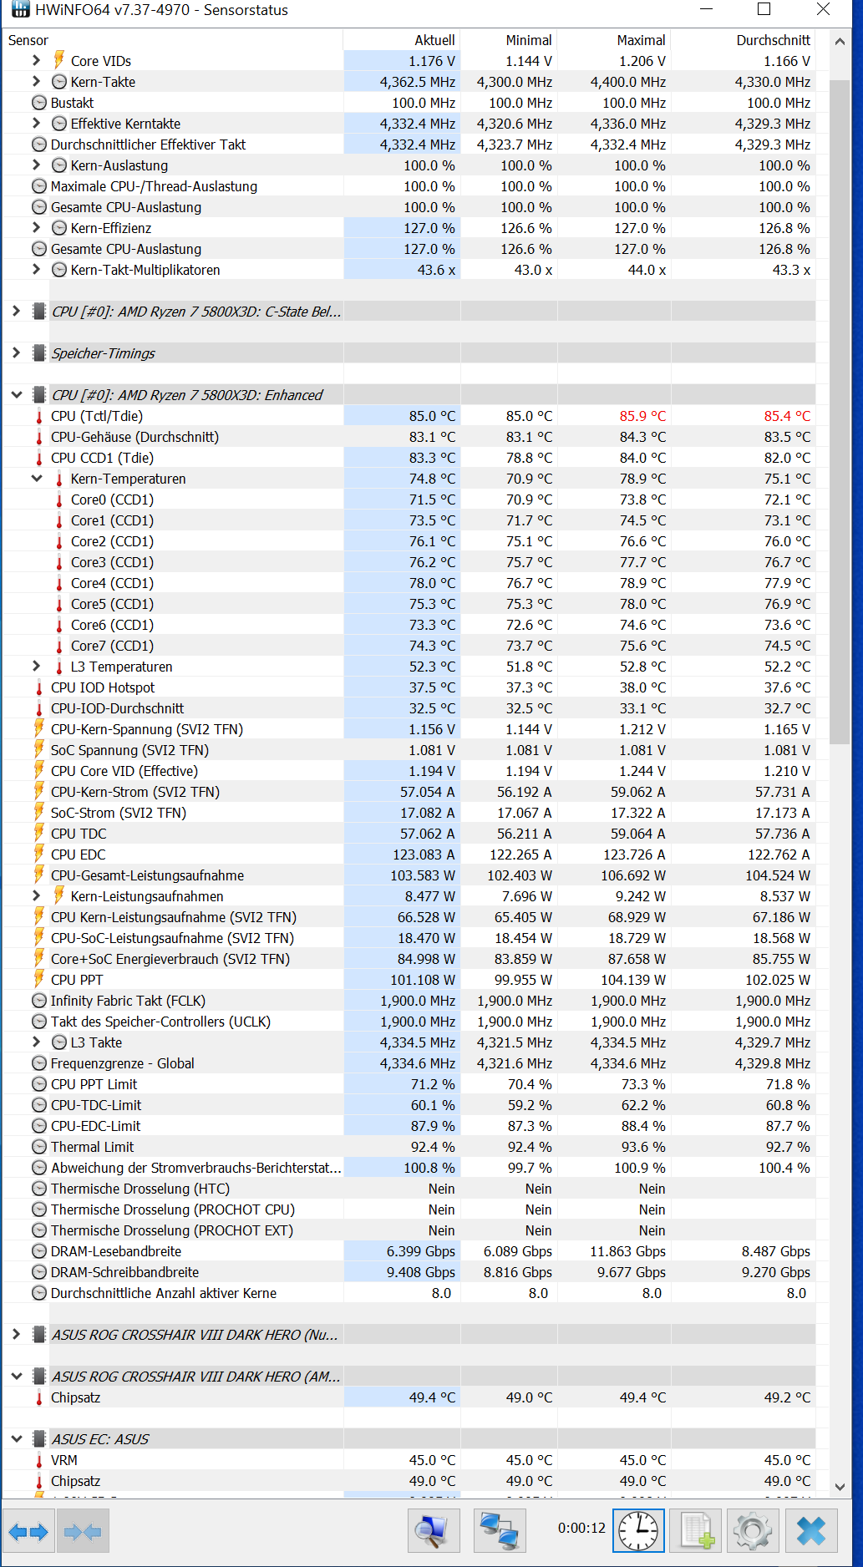The image size is (863, 1567).
Task: Open the network remote monitoring computers button
Action: click(499, 1531)
